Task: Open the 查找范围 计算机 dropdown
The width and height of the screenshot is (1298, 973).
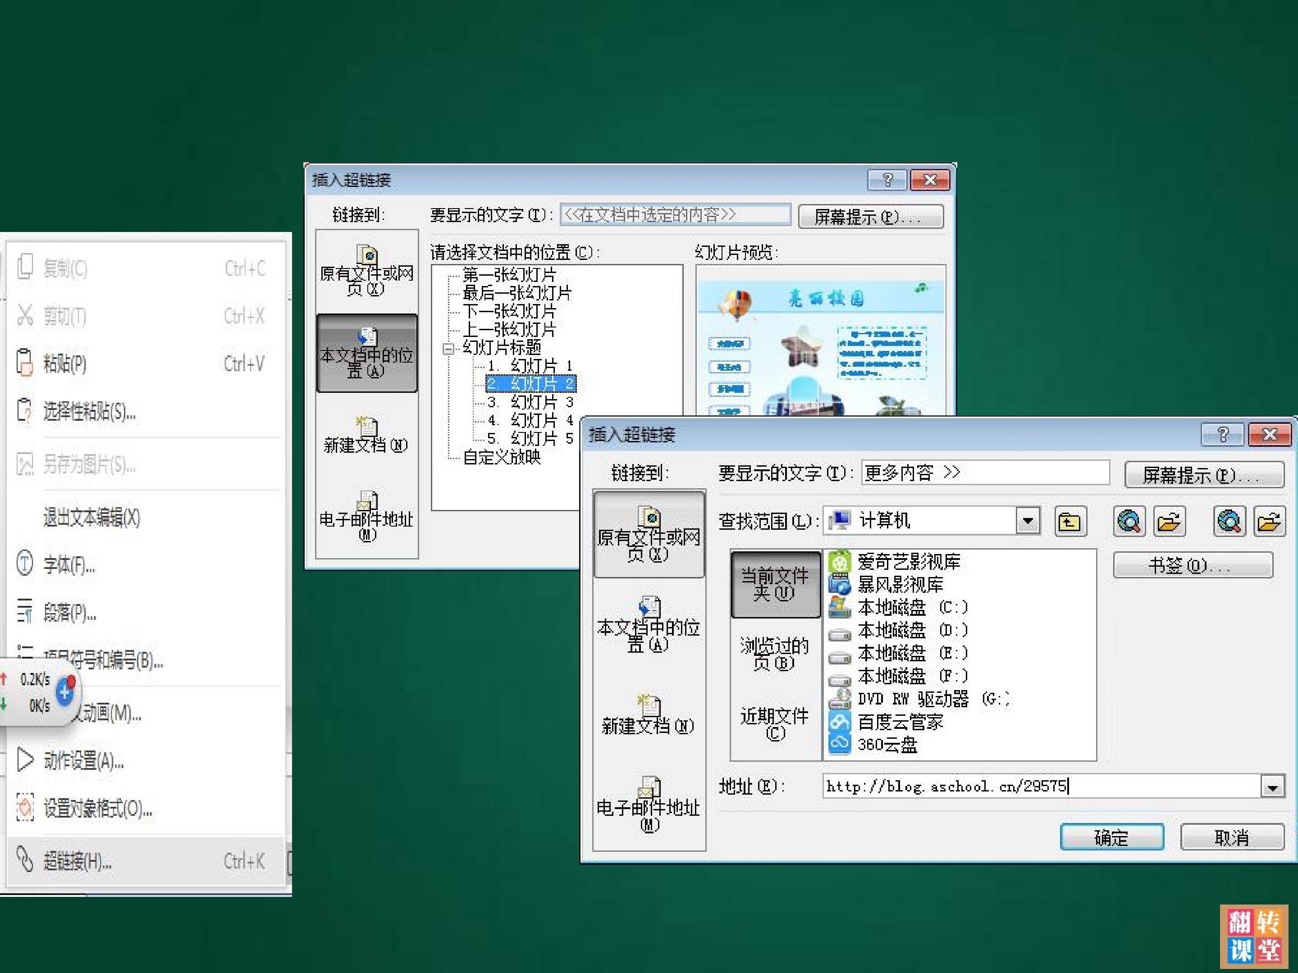Action: coord(1028,521)
